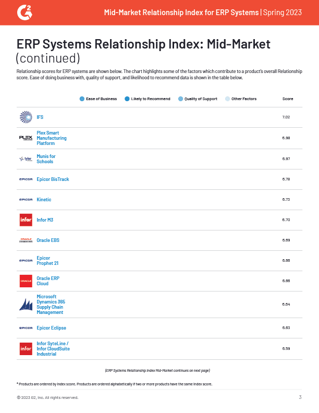Click the Other Factors legend dot
The height and width of the screenshot is (413, 319).
point(227,99)
